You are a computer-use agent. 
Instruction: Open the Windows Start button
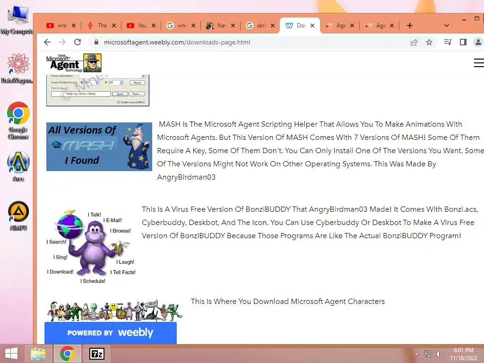[11, 354]
